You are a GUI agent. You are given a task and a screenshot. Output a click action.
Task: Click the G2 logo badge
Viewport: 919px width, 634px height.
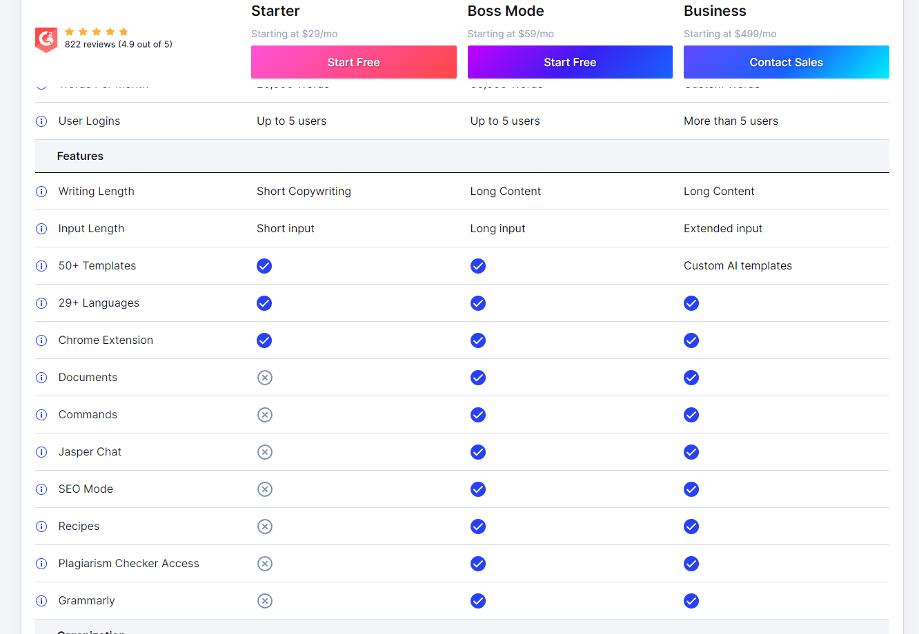pyautogui.click(x=46, y=40)
